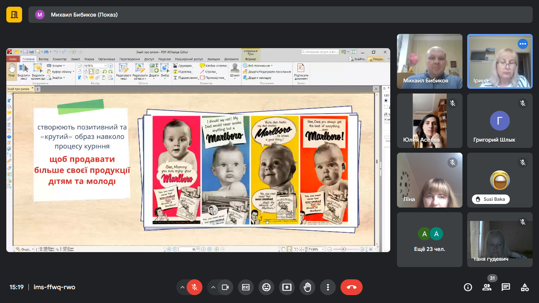539x303 pixels.
Task: Toggle Meet present screen button
Action: tap(287, 287)
